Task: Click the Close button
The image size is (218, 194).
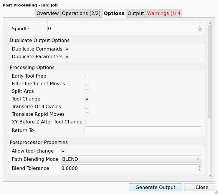Action: point(200,188)
